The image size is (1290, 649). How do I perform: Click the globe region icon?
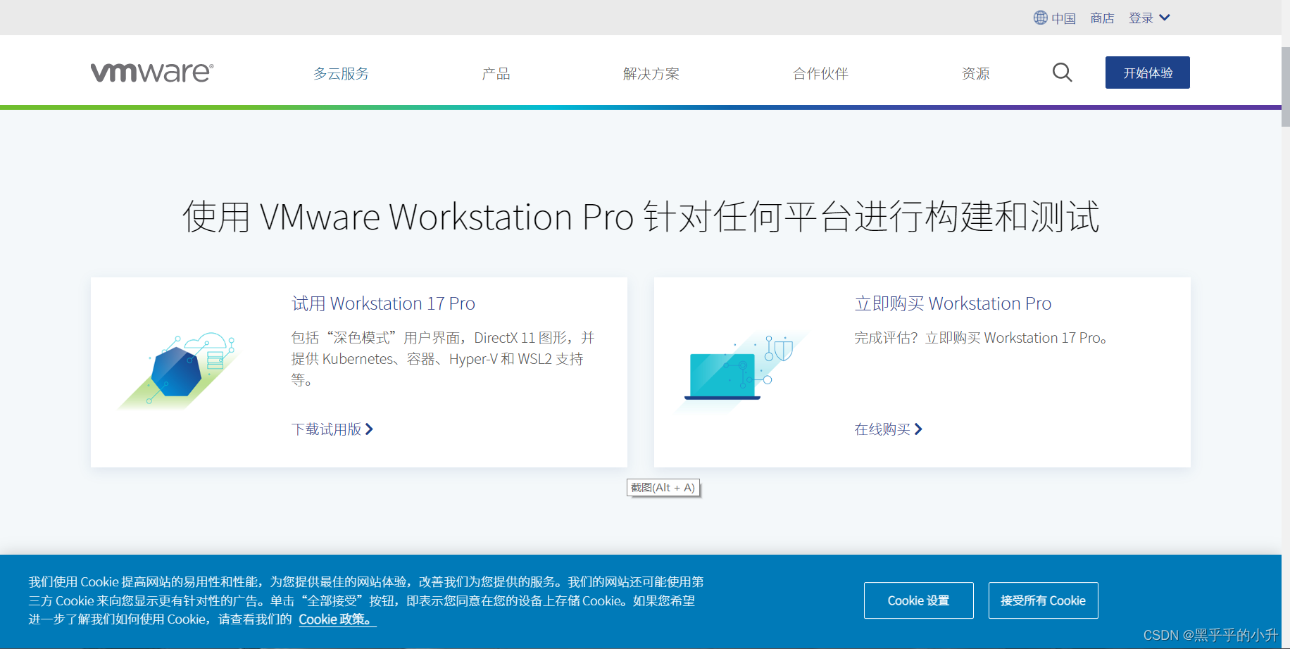[x=1040, y=18]
